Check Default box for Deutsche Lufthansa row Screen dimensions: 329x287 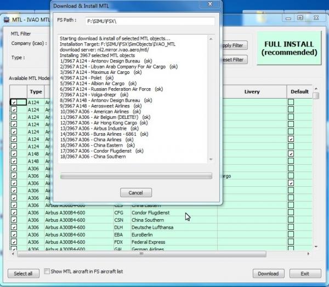click(291, 227)
